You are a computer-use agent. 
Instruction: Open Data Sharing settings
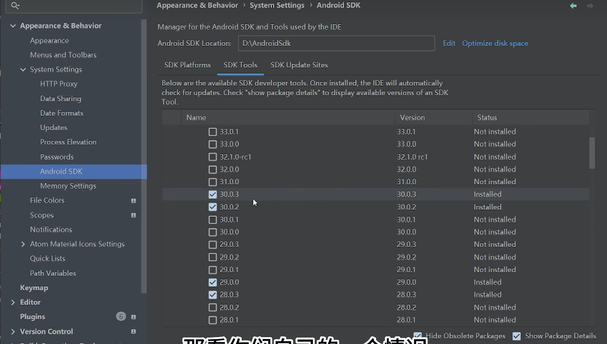click(x=61, y=99)
